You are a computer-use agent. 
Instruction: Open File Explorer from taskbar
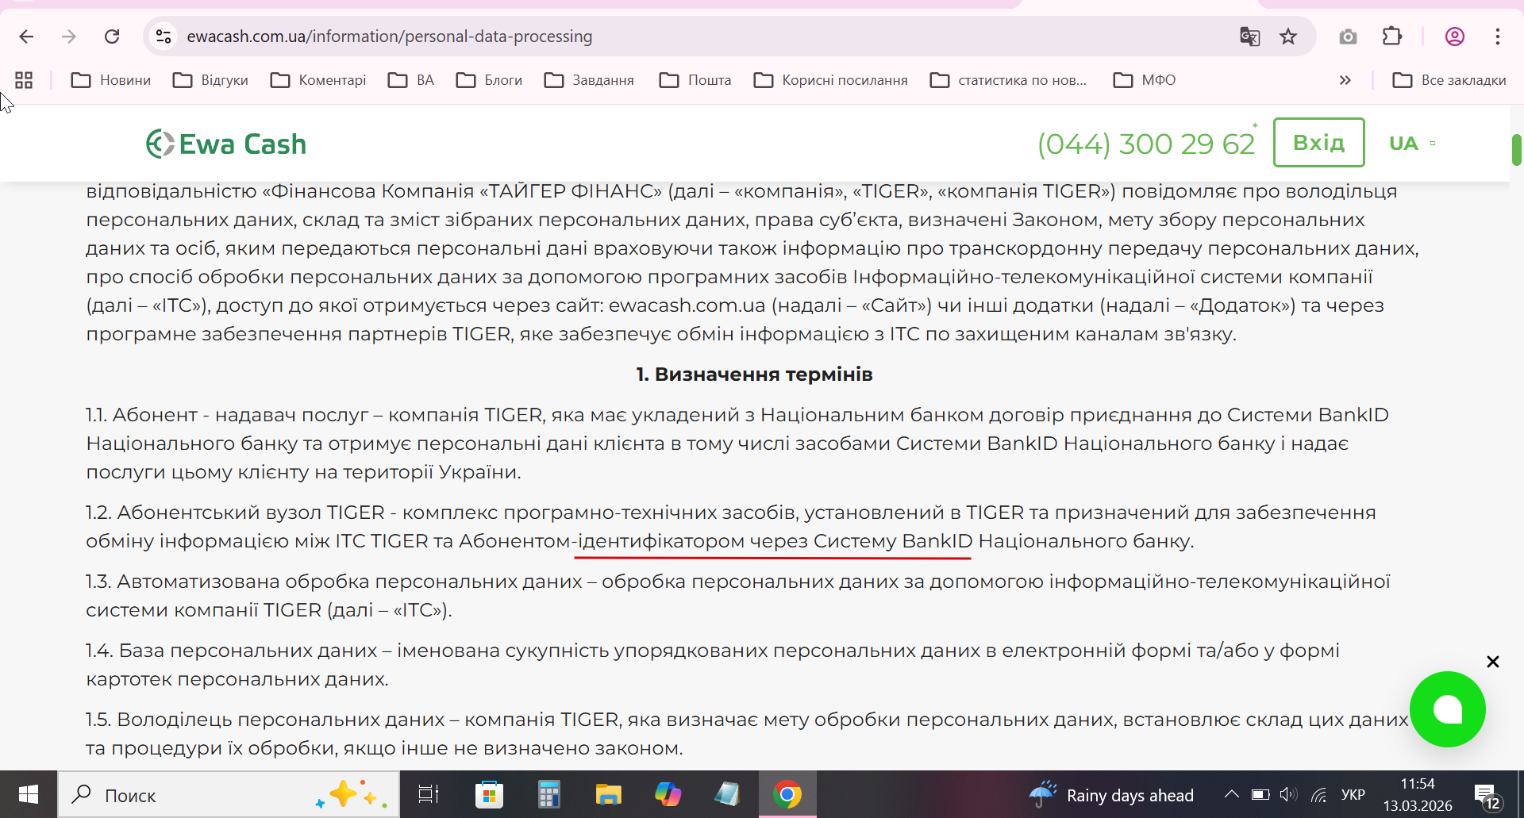(608, 794)
